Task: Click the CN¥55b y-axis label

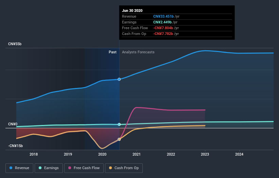Action: tap(15, 44)
